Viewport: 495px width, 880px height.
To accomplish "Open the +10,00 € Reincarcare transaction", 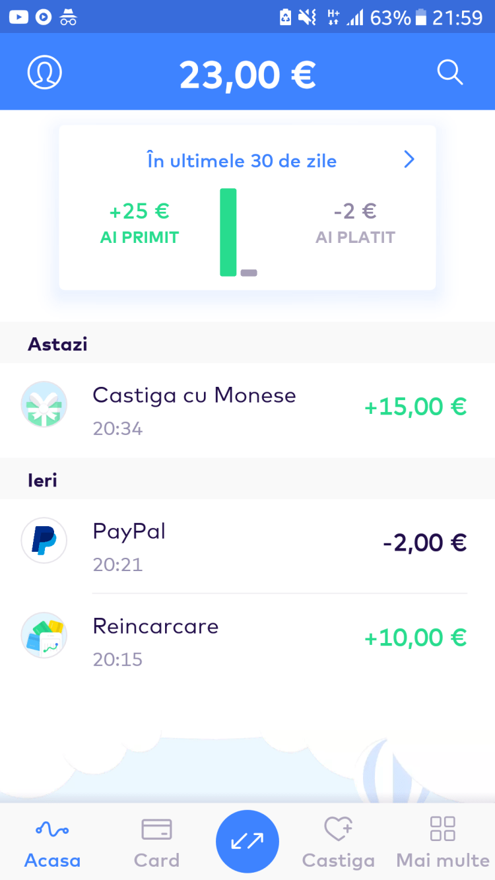I will [x=414, y=638].
